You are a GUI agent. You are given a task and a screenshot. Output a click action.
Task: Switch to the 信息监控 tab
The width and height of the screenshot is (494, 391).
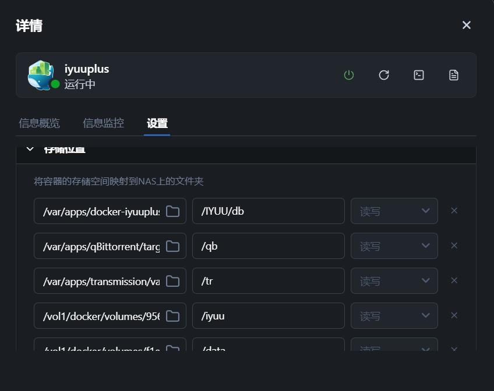coord(103,123)
